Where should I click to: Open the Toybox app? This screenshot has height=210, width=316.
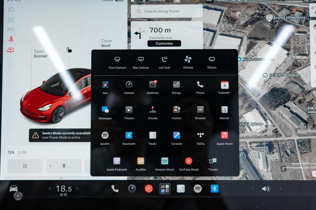(176, 113)
